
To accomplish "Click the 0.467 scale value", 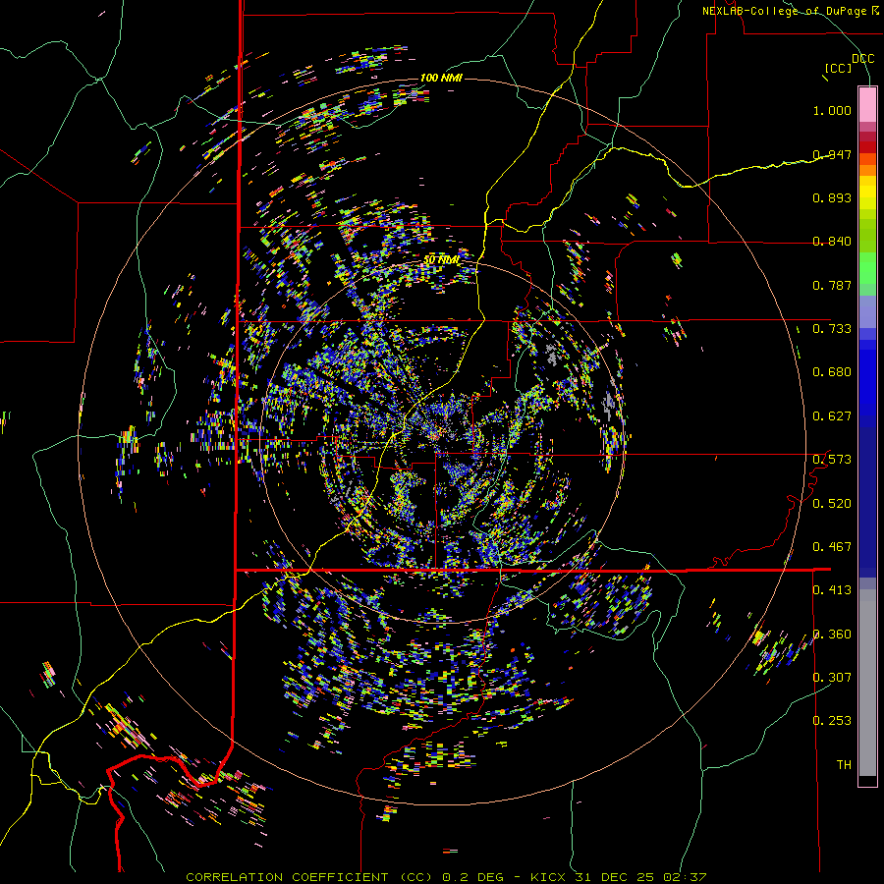I will [x=832, y=547].
